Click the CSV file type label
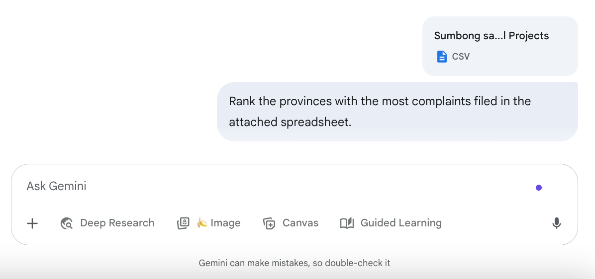 (x=461, y=57)
